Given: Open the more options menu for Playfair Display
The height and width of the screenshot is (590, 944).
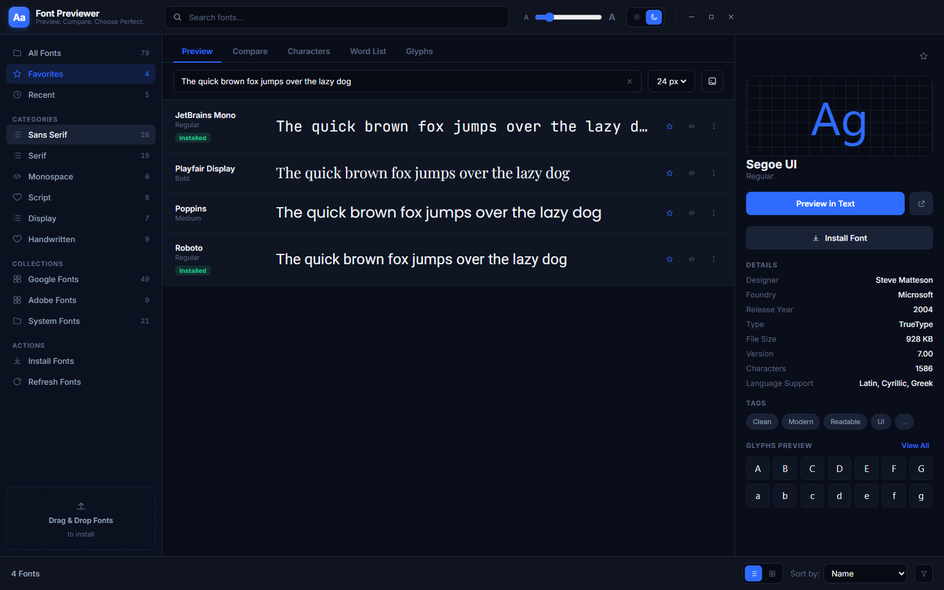Looking at the screenshot, I should tap(714, 173).
